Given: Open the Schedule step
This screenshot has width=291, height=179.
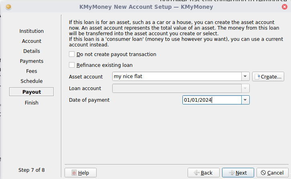Looking at the screenshot, I should pyautogui.click(x=32, y=81).
